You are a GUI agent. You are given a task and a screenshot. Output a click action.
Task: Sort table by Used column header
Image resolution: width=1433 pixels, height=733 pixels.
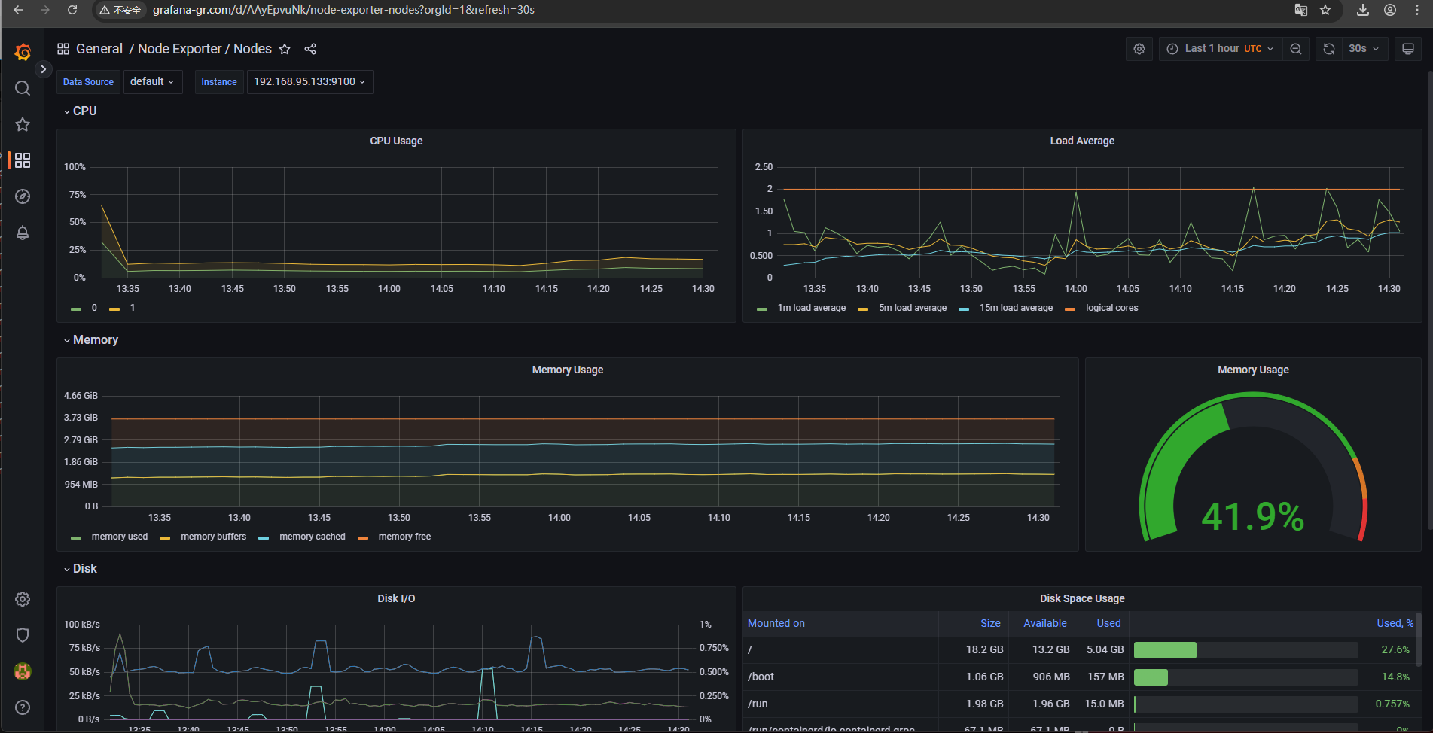click(x=1108, y=623)
